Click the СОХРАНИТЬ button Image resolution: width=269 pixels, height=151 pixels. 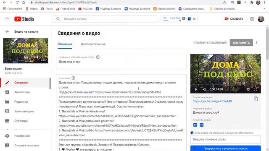pos(241,43)
